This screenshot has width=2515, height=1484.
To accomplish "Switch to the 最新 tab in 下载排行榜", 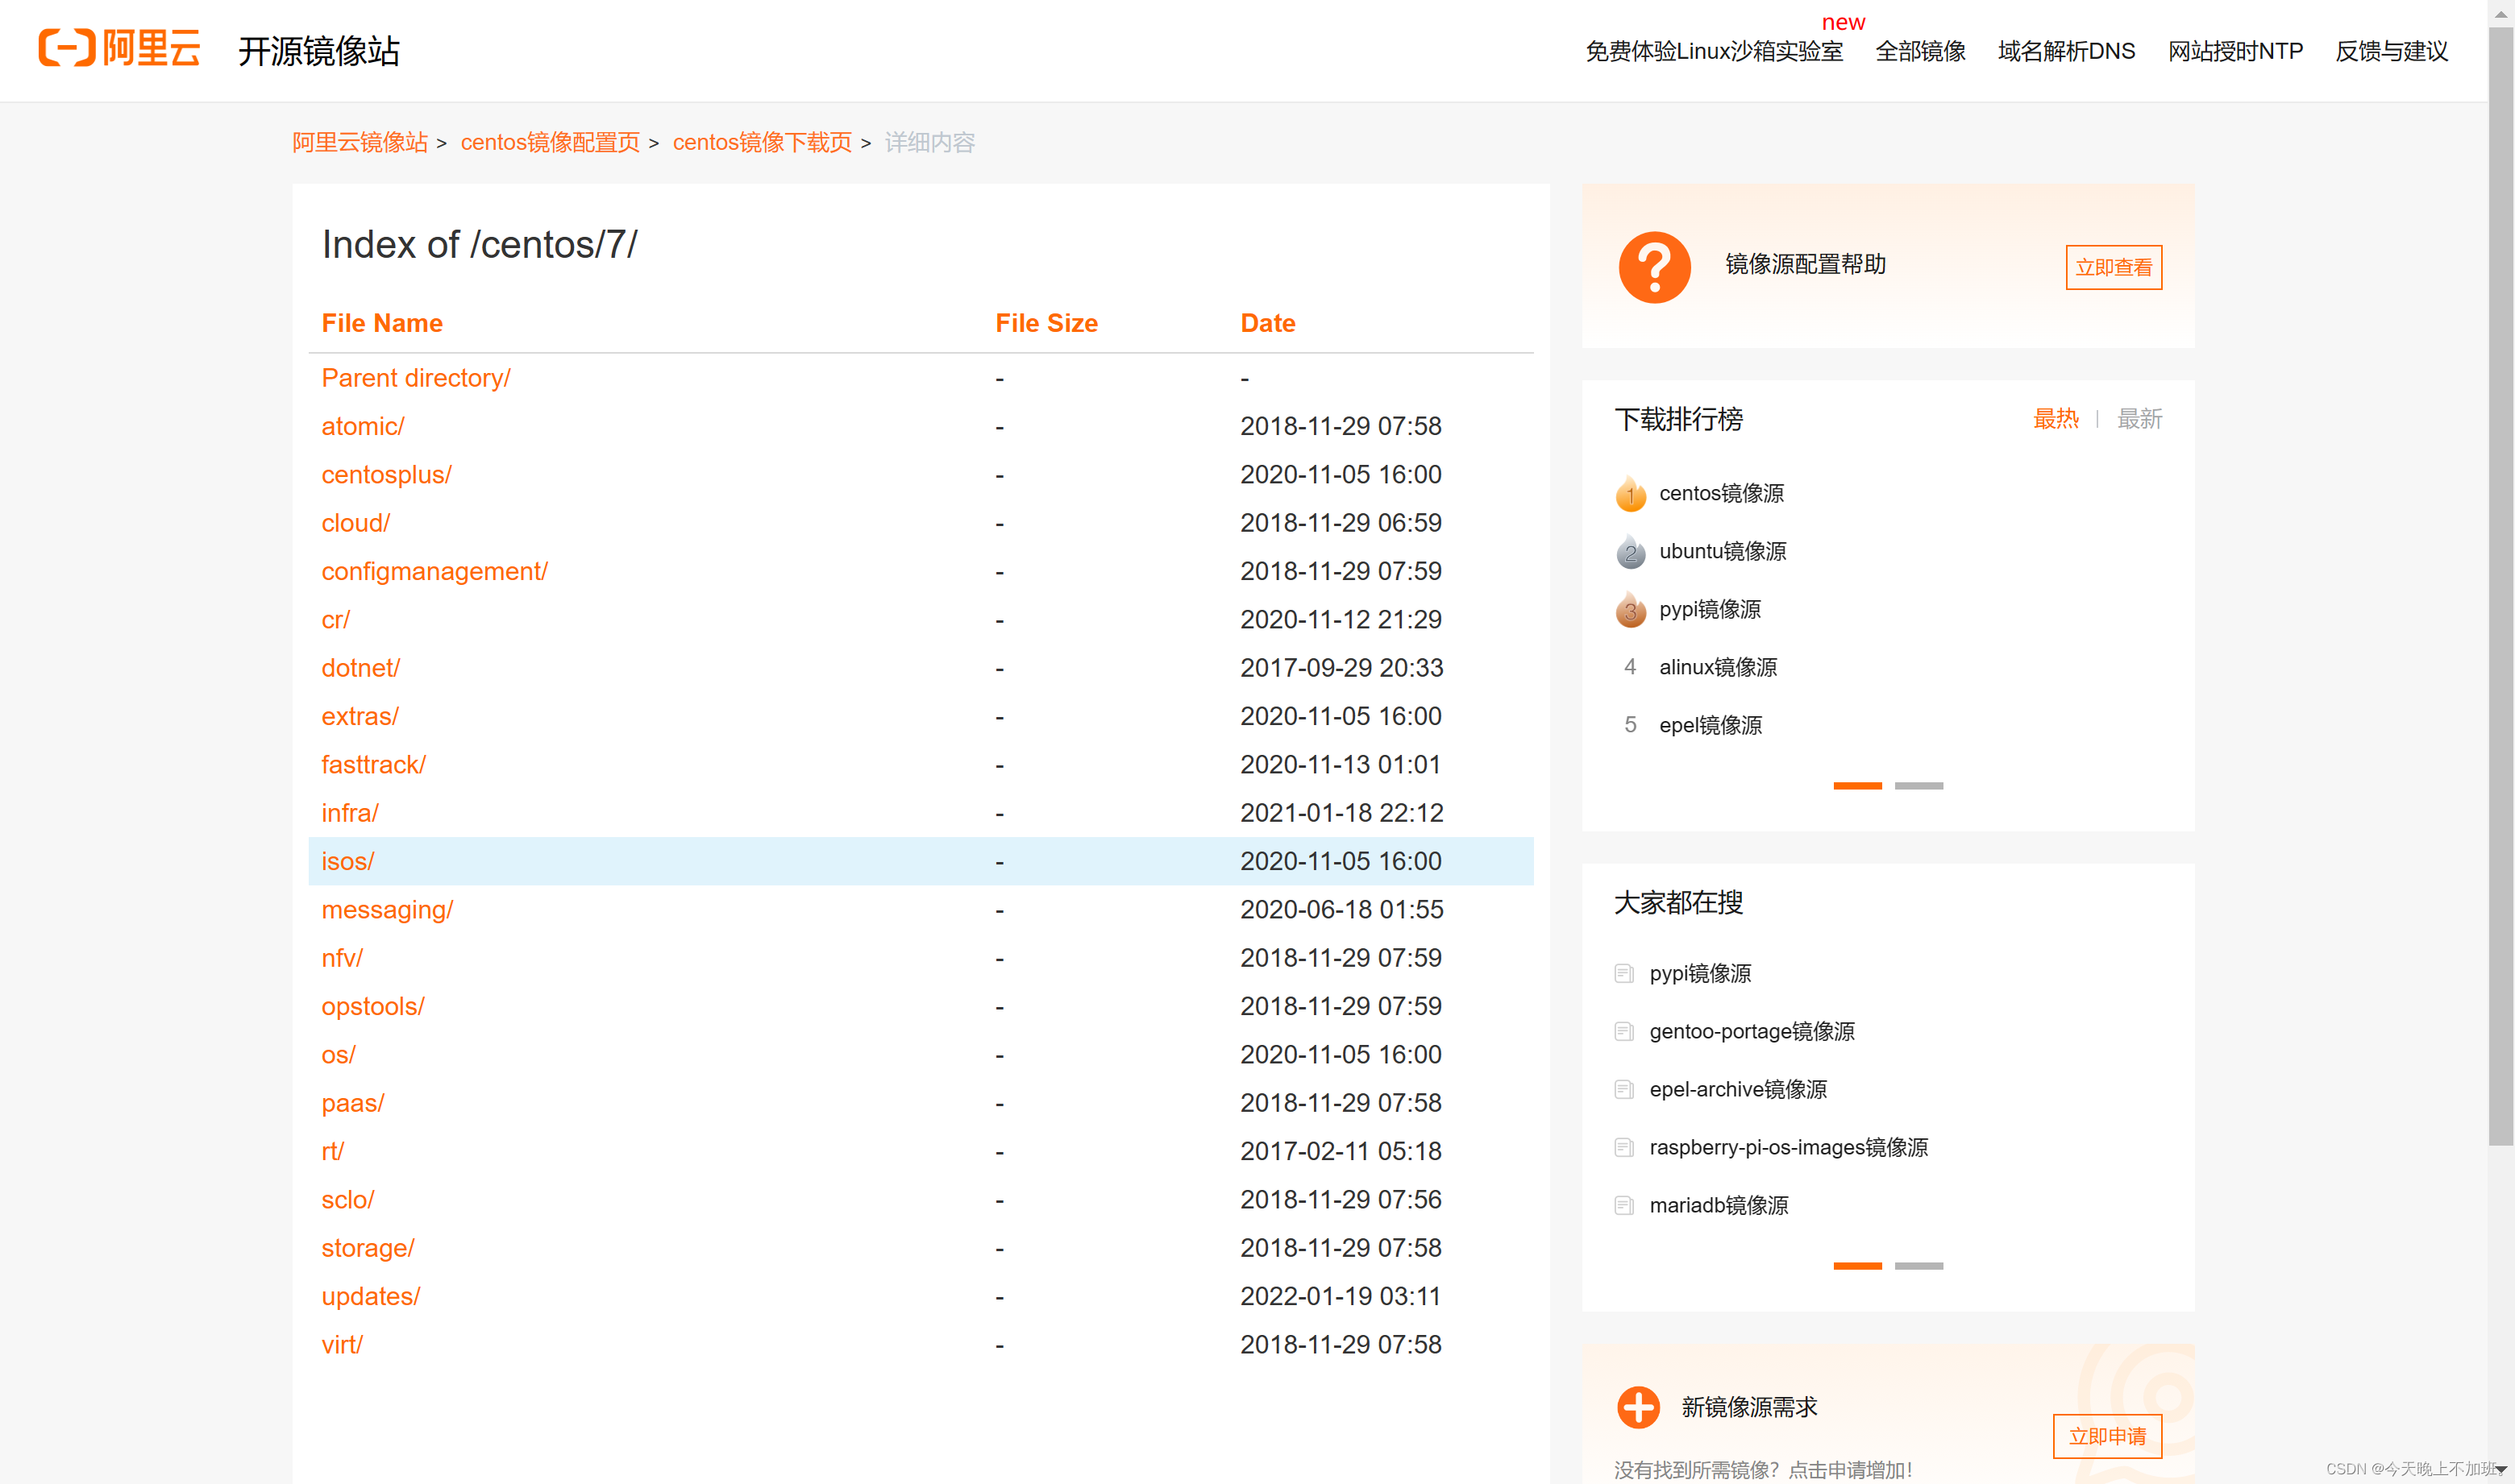I will (2139, 419).
